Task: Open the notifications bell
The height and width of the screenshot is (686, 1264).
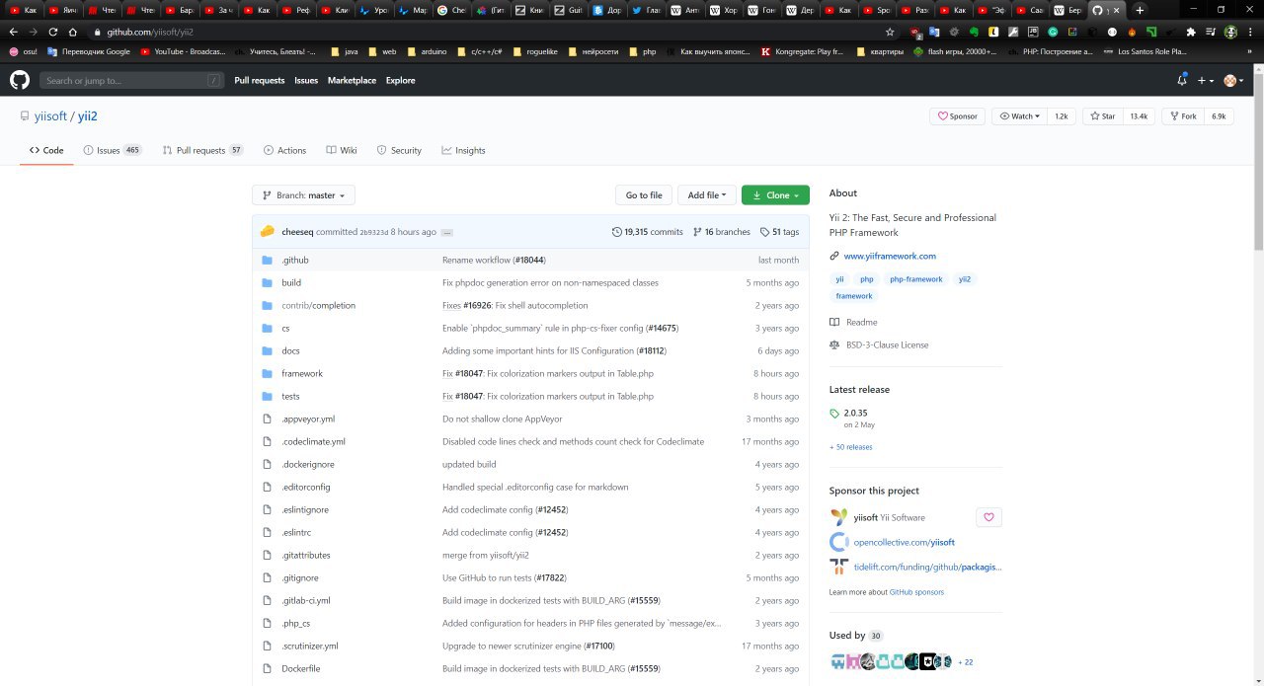Action: pos(1182,80)
